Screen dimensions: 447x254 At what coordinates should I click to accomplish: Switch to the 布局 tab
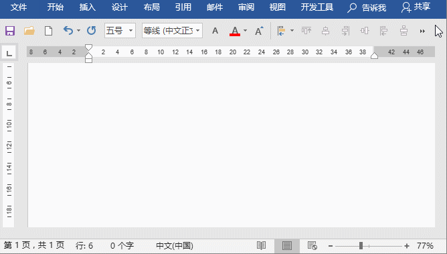(151, 7)
